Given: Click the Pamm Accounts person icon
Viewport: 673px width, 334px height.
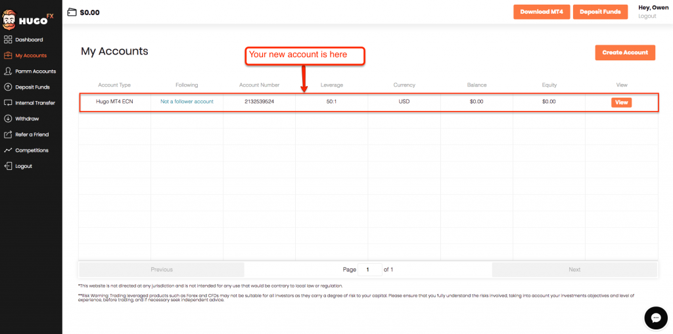Looking at the screenshot, I should coord(8,71).
